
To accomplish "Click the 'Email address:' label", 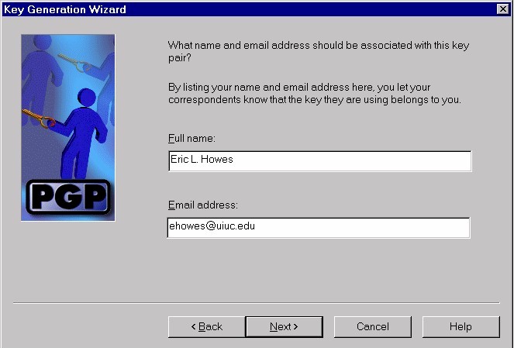I will (x=203, y=205).
